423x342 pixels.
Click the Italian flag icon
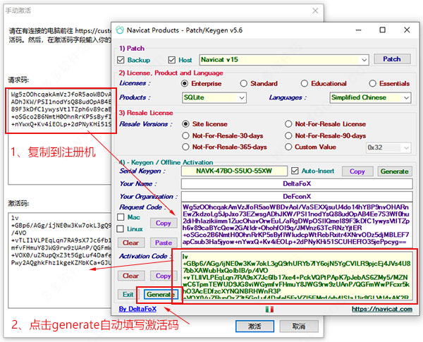[x=269, y=309]
